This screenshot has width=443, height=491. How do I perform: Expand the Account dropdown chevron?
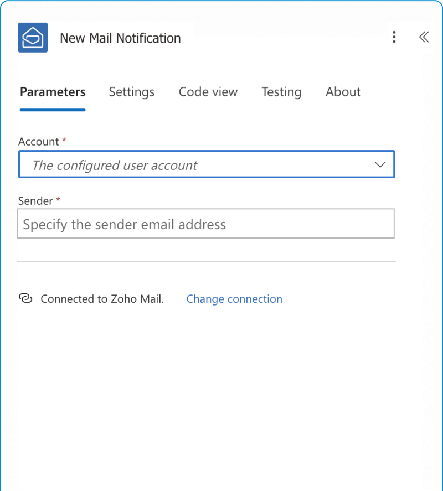pos(380,164)
